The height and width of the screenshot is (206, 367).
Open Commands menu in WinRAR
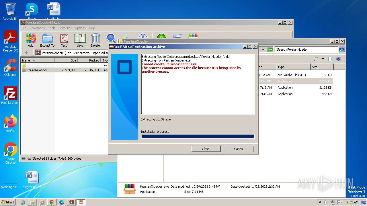click(37, 28)
